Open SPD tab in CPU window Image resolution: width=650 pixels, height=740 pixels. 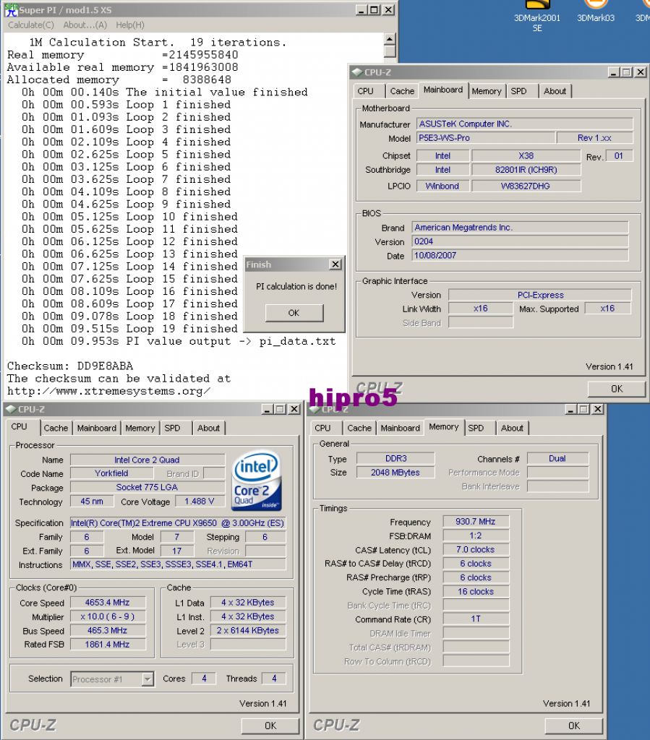[x=172, y=428]
